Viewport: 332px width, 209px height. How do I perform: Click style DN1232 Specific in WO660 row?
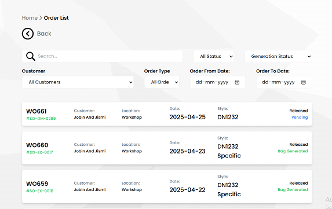tap(229, 151)
